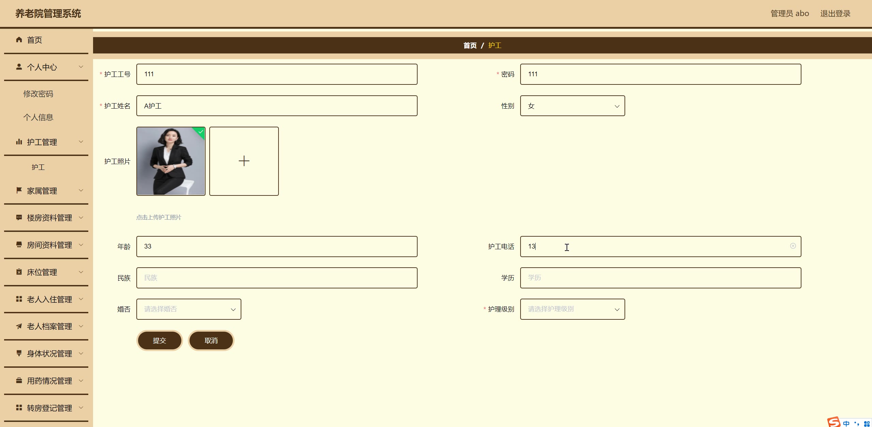This screenshot has width=872, height=427.
Task: Click the green checkmark on the uploaded photo
Action: (201, 132)
